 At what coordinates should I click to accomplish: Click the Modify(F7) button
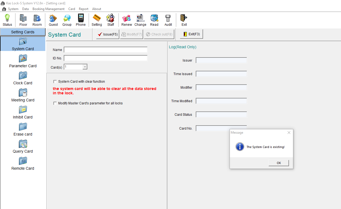[x=131, y=34]
